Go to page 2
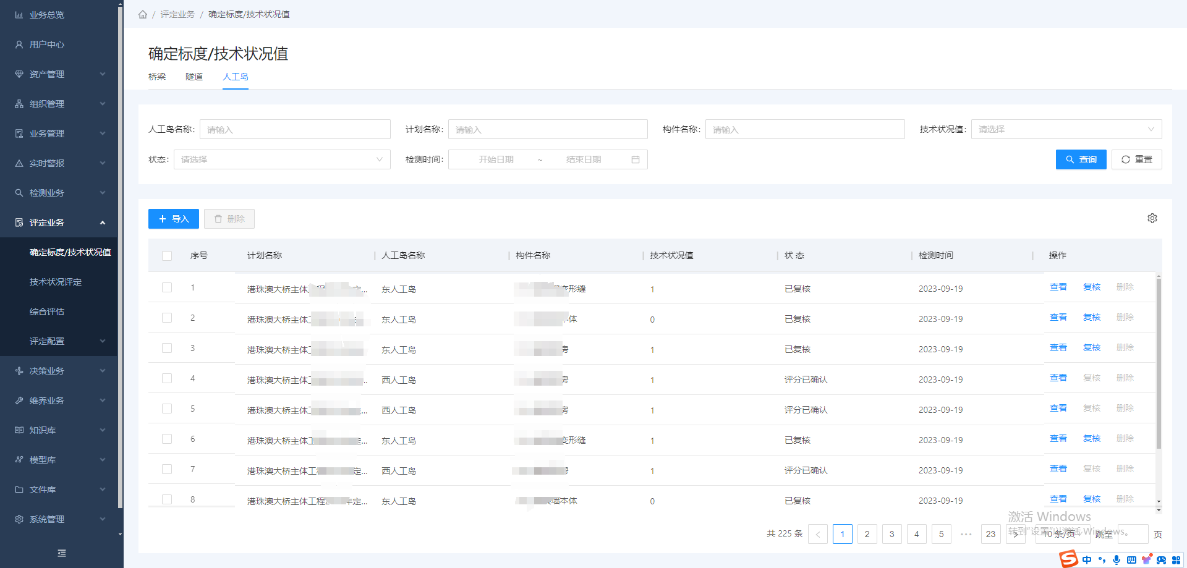Screen dimensions: 1187x568 tap(867, 534)
